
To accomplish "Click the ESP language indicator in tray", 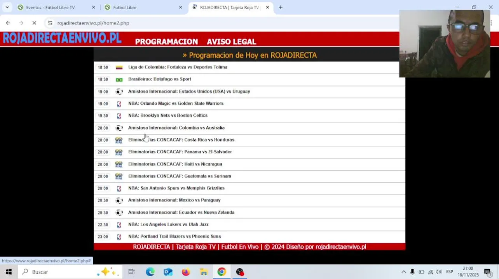I will pos(450,272).
